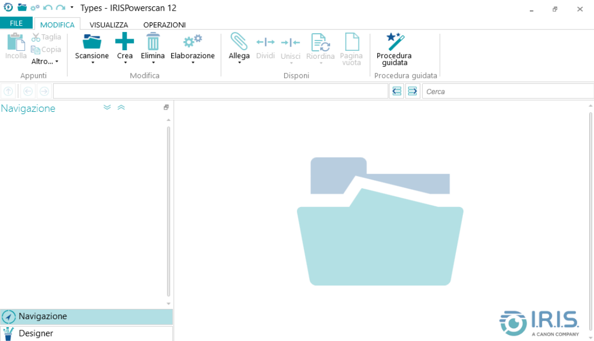Click the gears icon in quick access toolbar
This screenshot has height=341, width=594.
click(x=35, y=7)
